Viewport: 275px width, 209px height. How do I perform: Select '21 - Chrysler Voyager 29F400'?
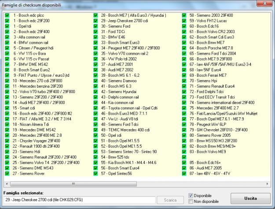click(x=37, y=141)
